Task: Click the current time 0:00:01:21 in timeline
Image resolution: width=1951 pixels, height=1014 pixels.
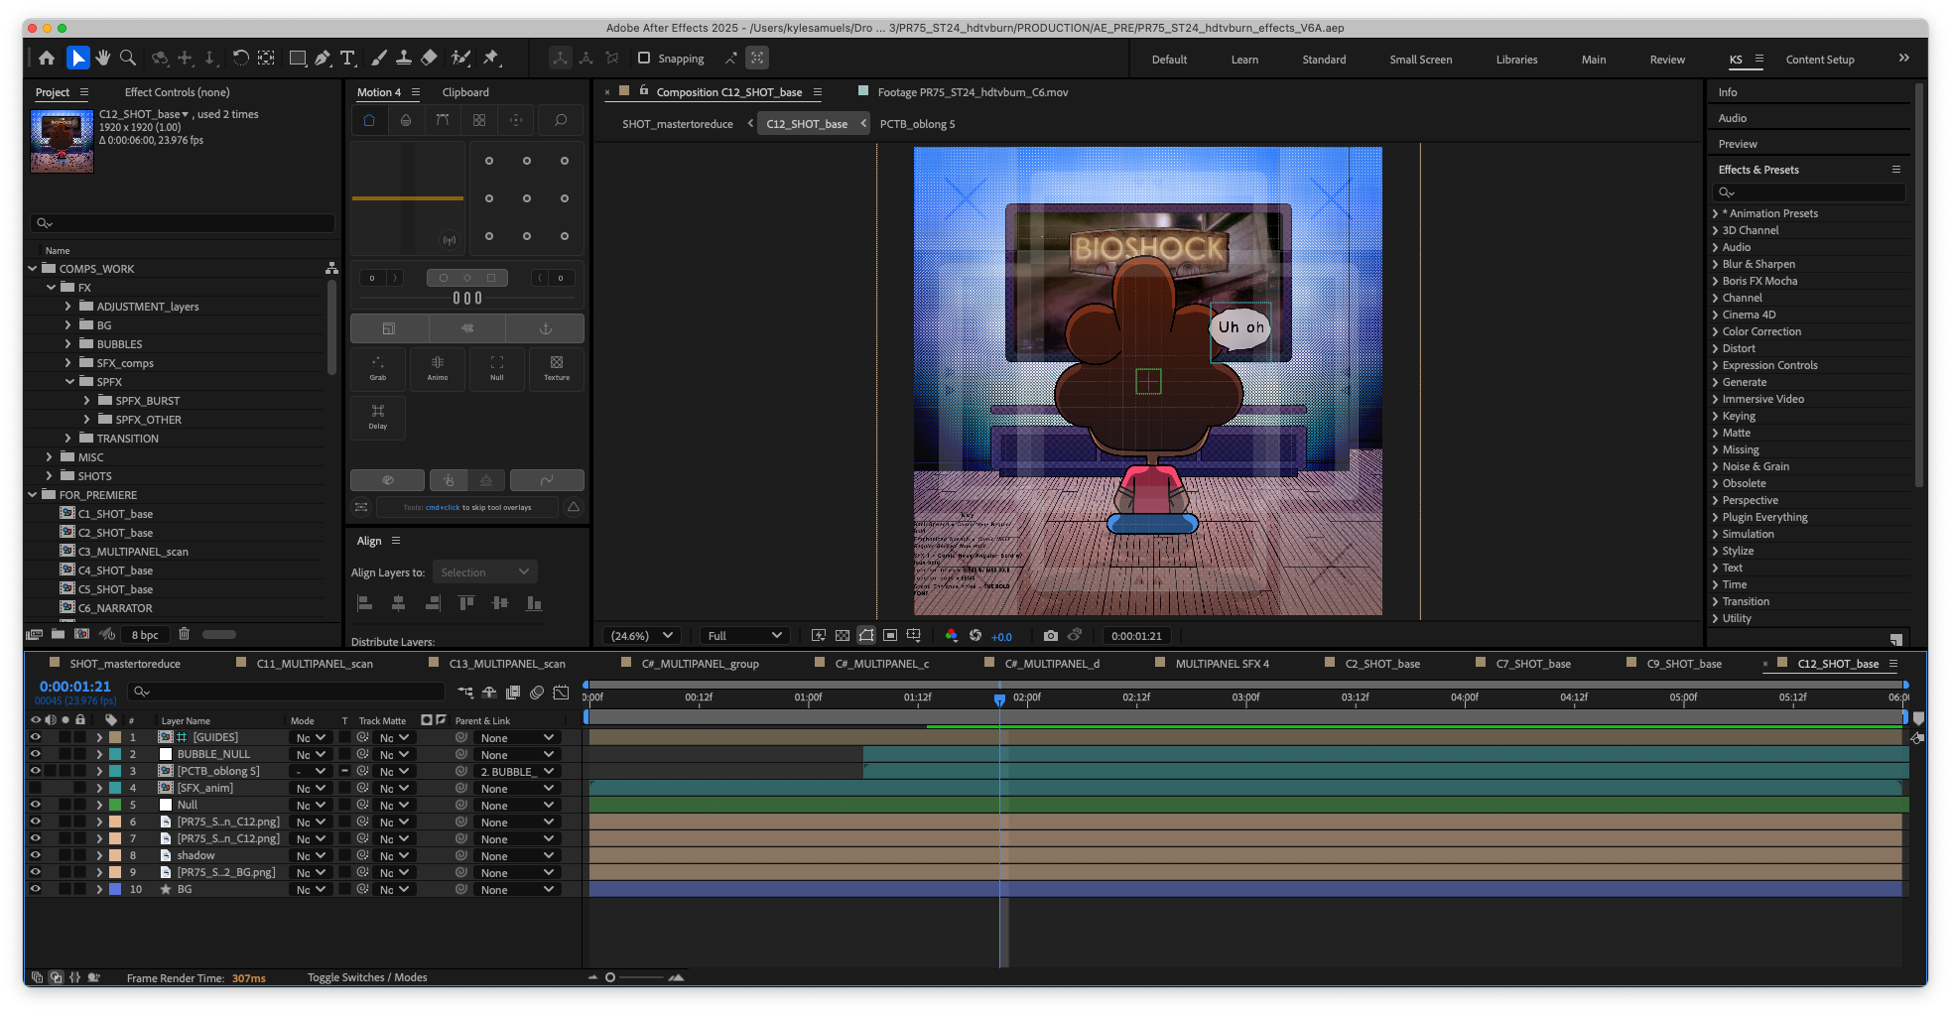Action: coord(75,687)
